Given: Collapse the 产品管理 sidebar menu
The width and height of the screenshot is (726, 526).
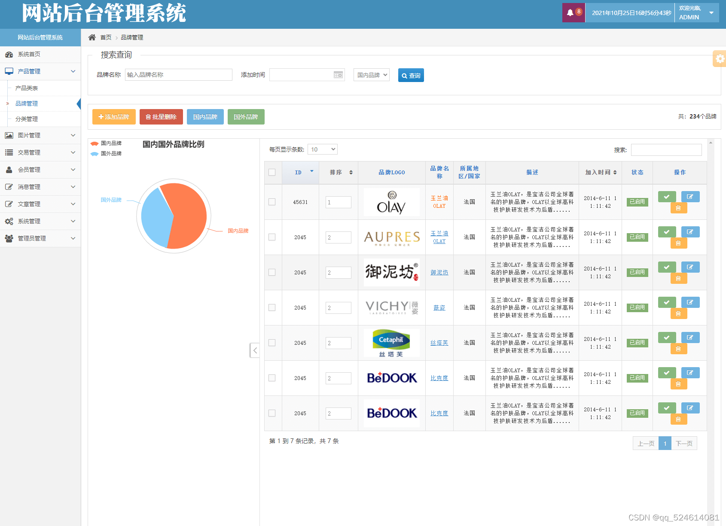Looking at the screenshot, I should tap(40, 71).
